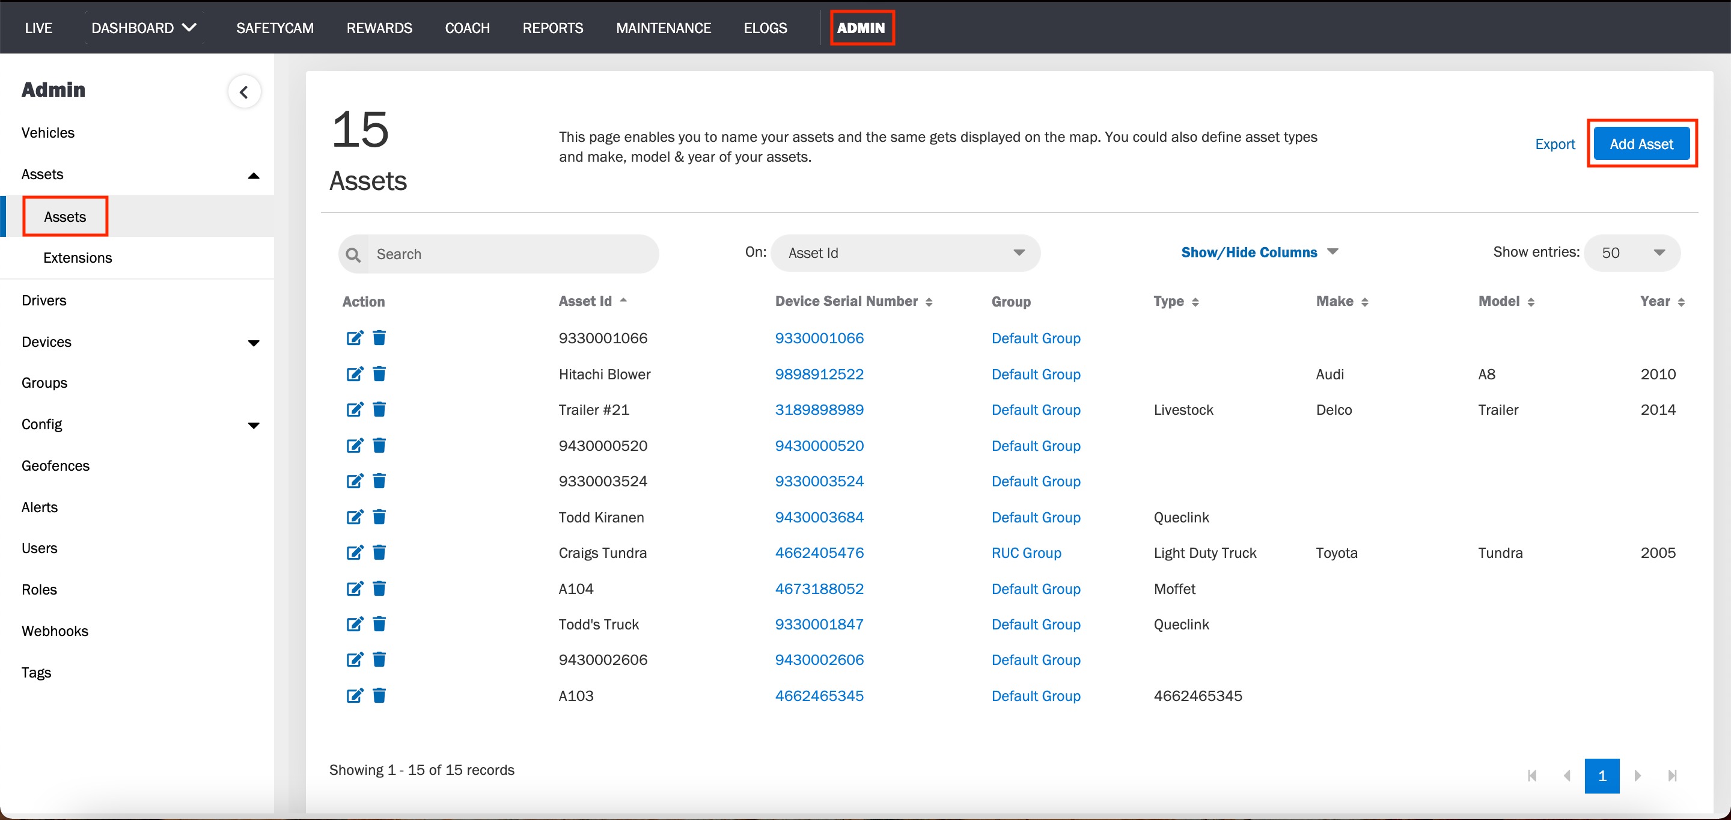The image size is (1731, 820).
Task: Edit the Todd Kiranen asset
Action: click(x=355, y=517)
